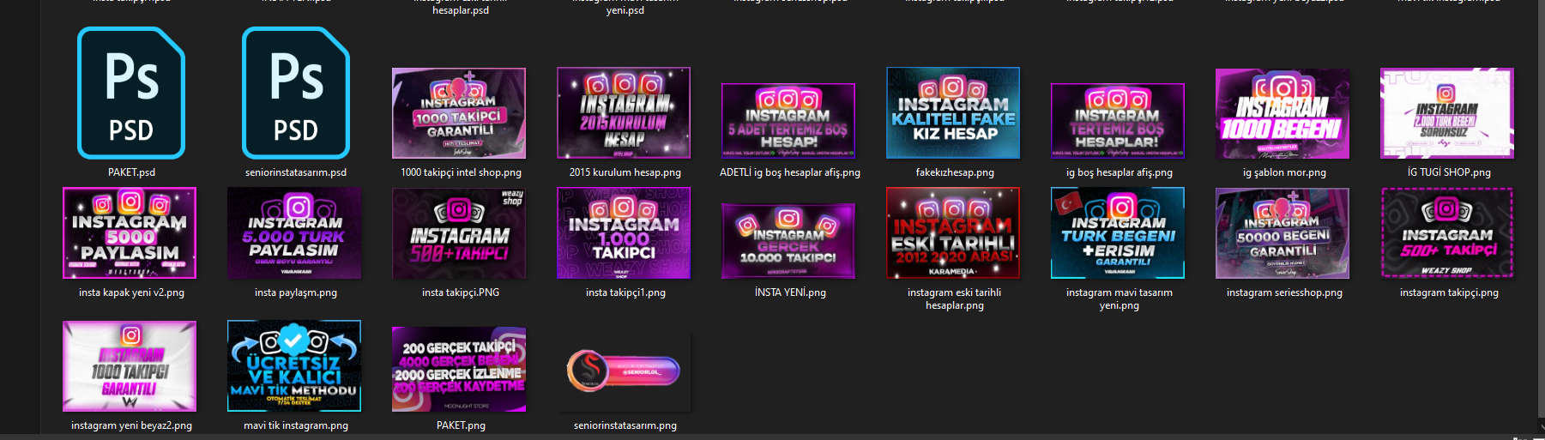Screen dimensions: 1545x440
Task: Select insta kapak yeni v2.png thumbnail
Action: point(130,233)
